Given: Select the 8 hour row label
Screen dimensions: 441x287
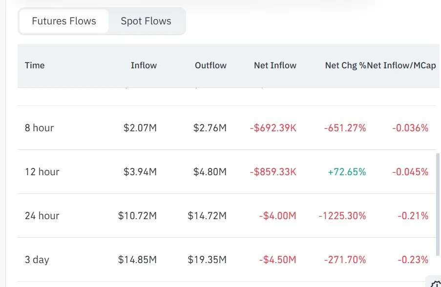Looking at the screenshot, I should tap(39, 128).
